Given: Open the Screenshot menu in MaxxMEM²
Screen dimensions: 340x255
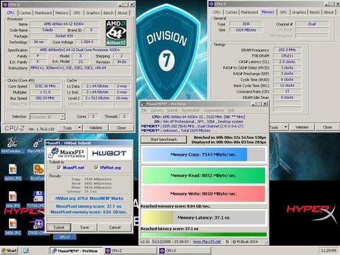Looking at the screenshot, I should (191, 110).
